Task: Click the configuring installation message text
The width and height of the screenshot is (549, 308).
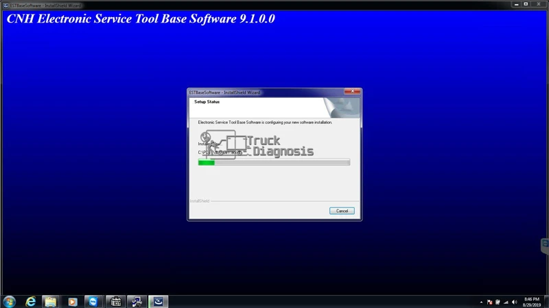Action: pyautogui.click(x=265, y=123)
